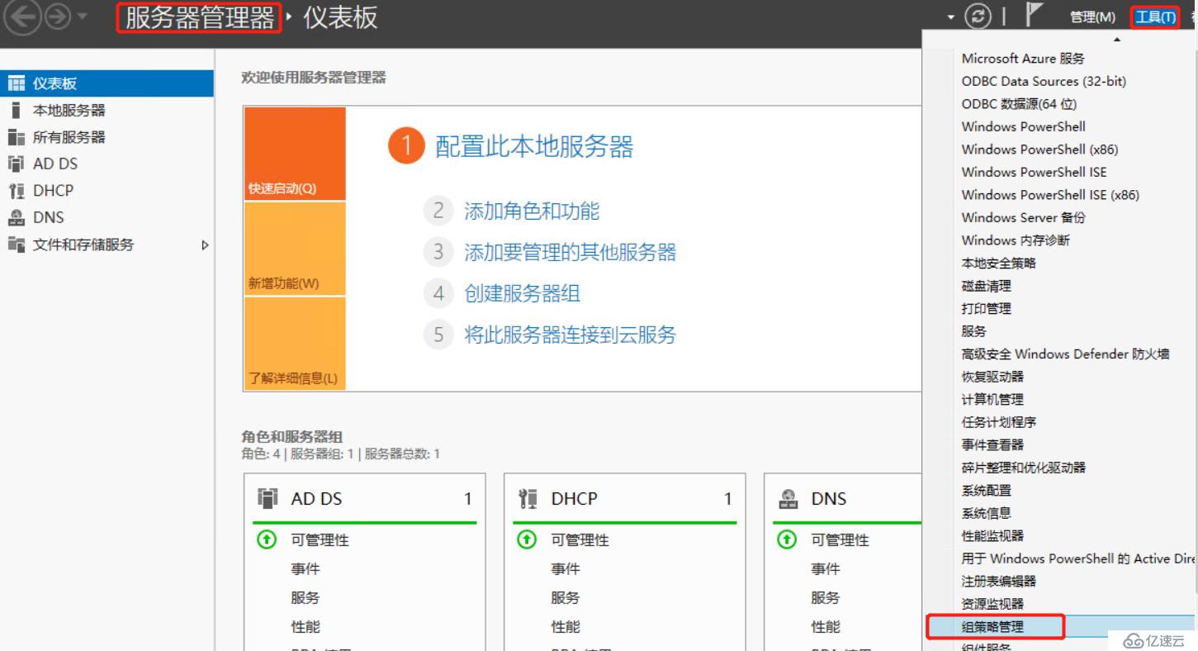Click the 所有服务器 icon
This screenshot has height=651, width=1198.
(x=17, y=137)
